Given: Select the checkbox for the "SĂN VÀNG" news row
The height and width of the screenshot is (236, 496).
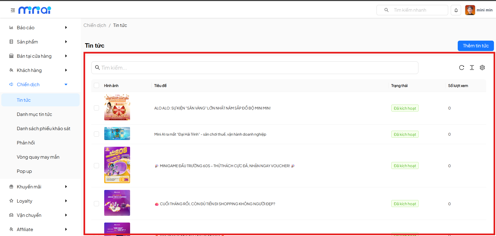Looking at the screenshot, I should pyautogui.click(x=96, y=108).
